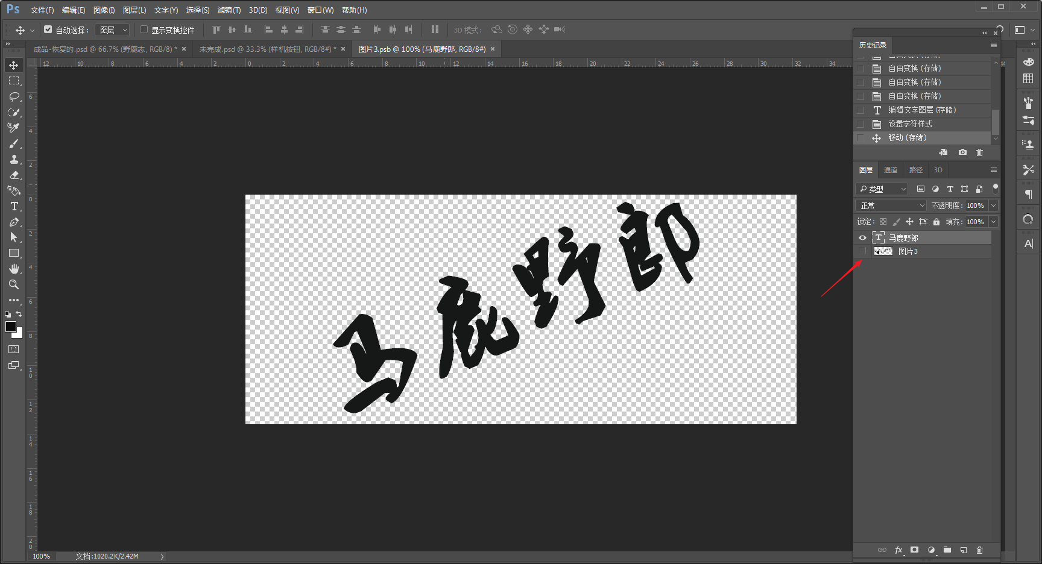Open the 类型 layer filter dropdown
Viewport: 1042px width, 564px height.
pos(882,189)
